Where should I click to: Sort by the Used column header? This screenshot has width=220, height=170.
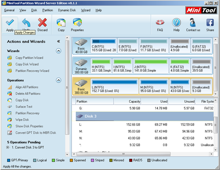(x=154, y=101)
